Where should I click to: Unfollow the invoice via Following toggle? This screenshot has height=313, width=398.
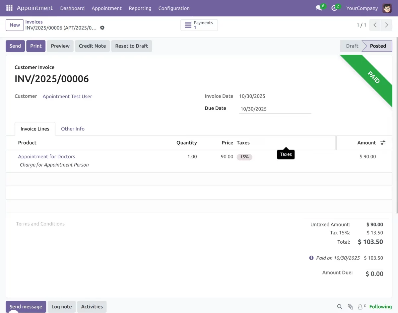pyautogui.click(x=380, y=306)
